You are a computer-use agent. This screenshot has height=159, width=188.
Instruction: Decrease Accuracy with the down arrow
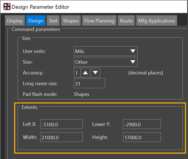point(95,73)
